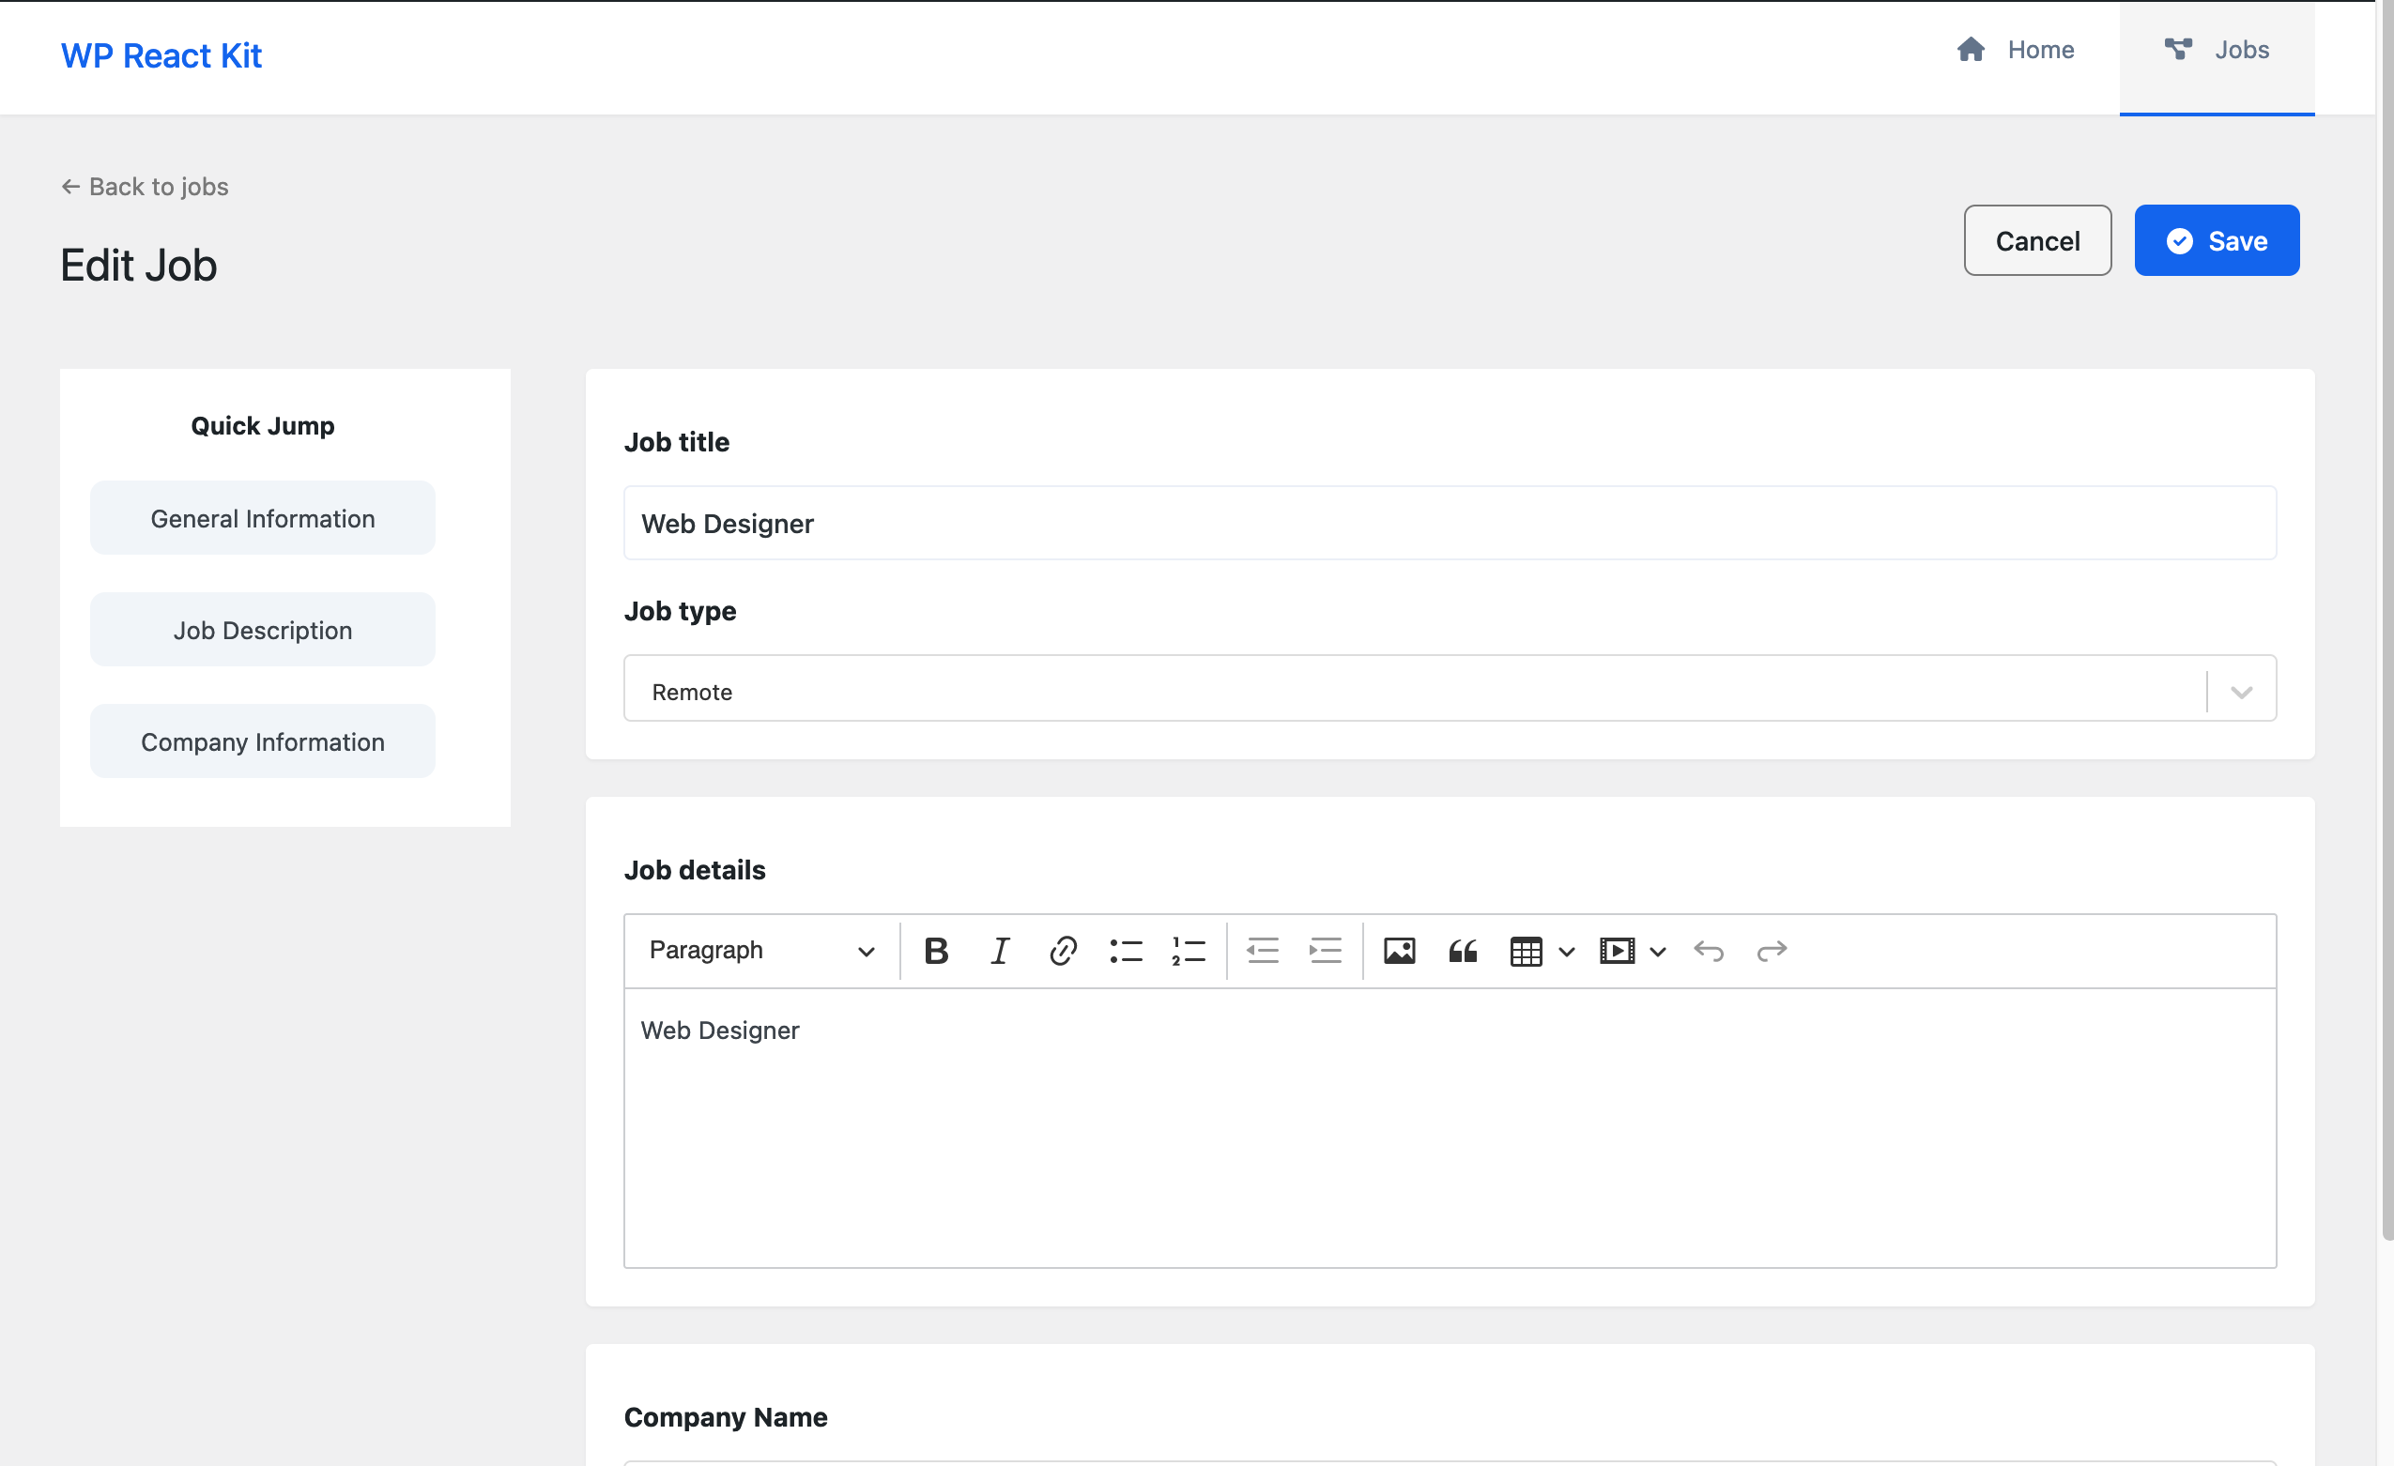The image size is (2394, 1466).
Task: Click the redo arrow in editor
Action: coord(1772,950)
